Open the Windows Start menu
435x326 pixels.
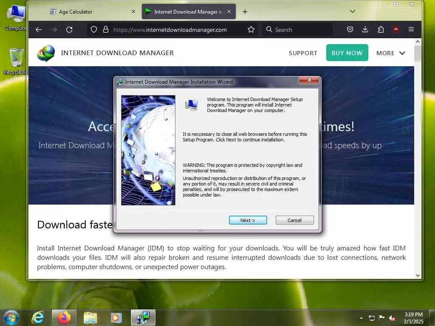(11, 318)
